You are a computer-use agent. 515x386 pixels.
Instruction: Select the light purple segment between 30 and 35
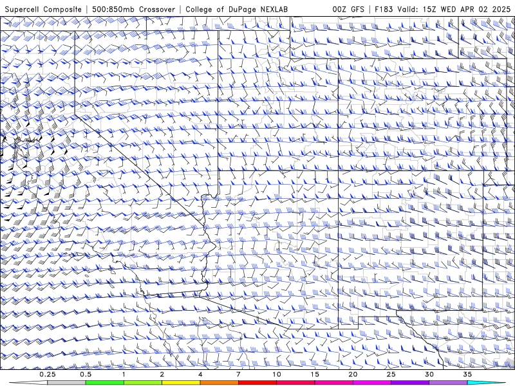[x=448, y=383]
